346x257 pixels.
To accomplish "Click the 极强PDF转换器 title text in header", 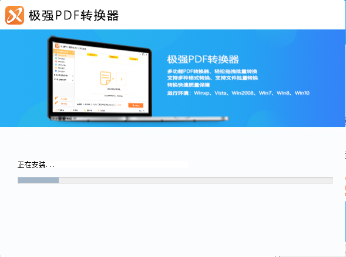I will (x=73, y=16).
